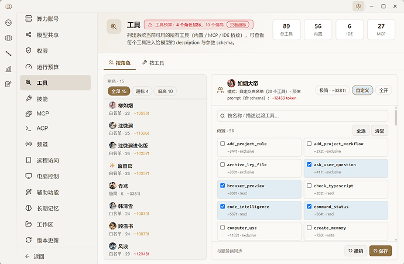
Task: Click the ACP terminal prompt icon
Action: click(x=29, y=128)
